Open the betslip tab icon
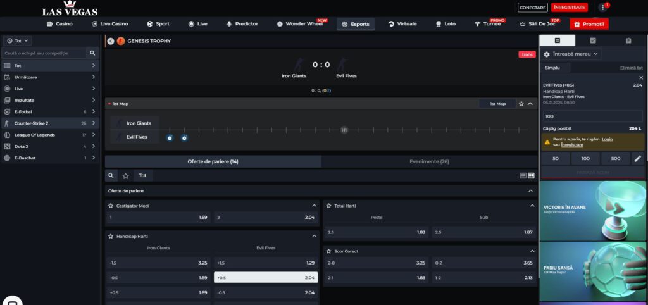The image size is (648, 305). (557, 40)
